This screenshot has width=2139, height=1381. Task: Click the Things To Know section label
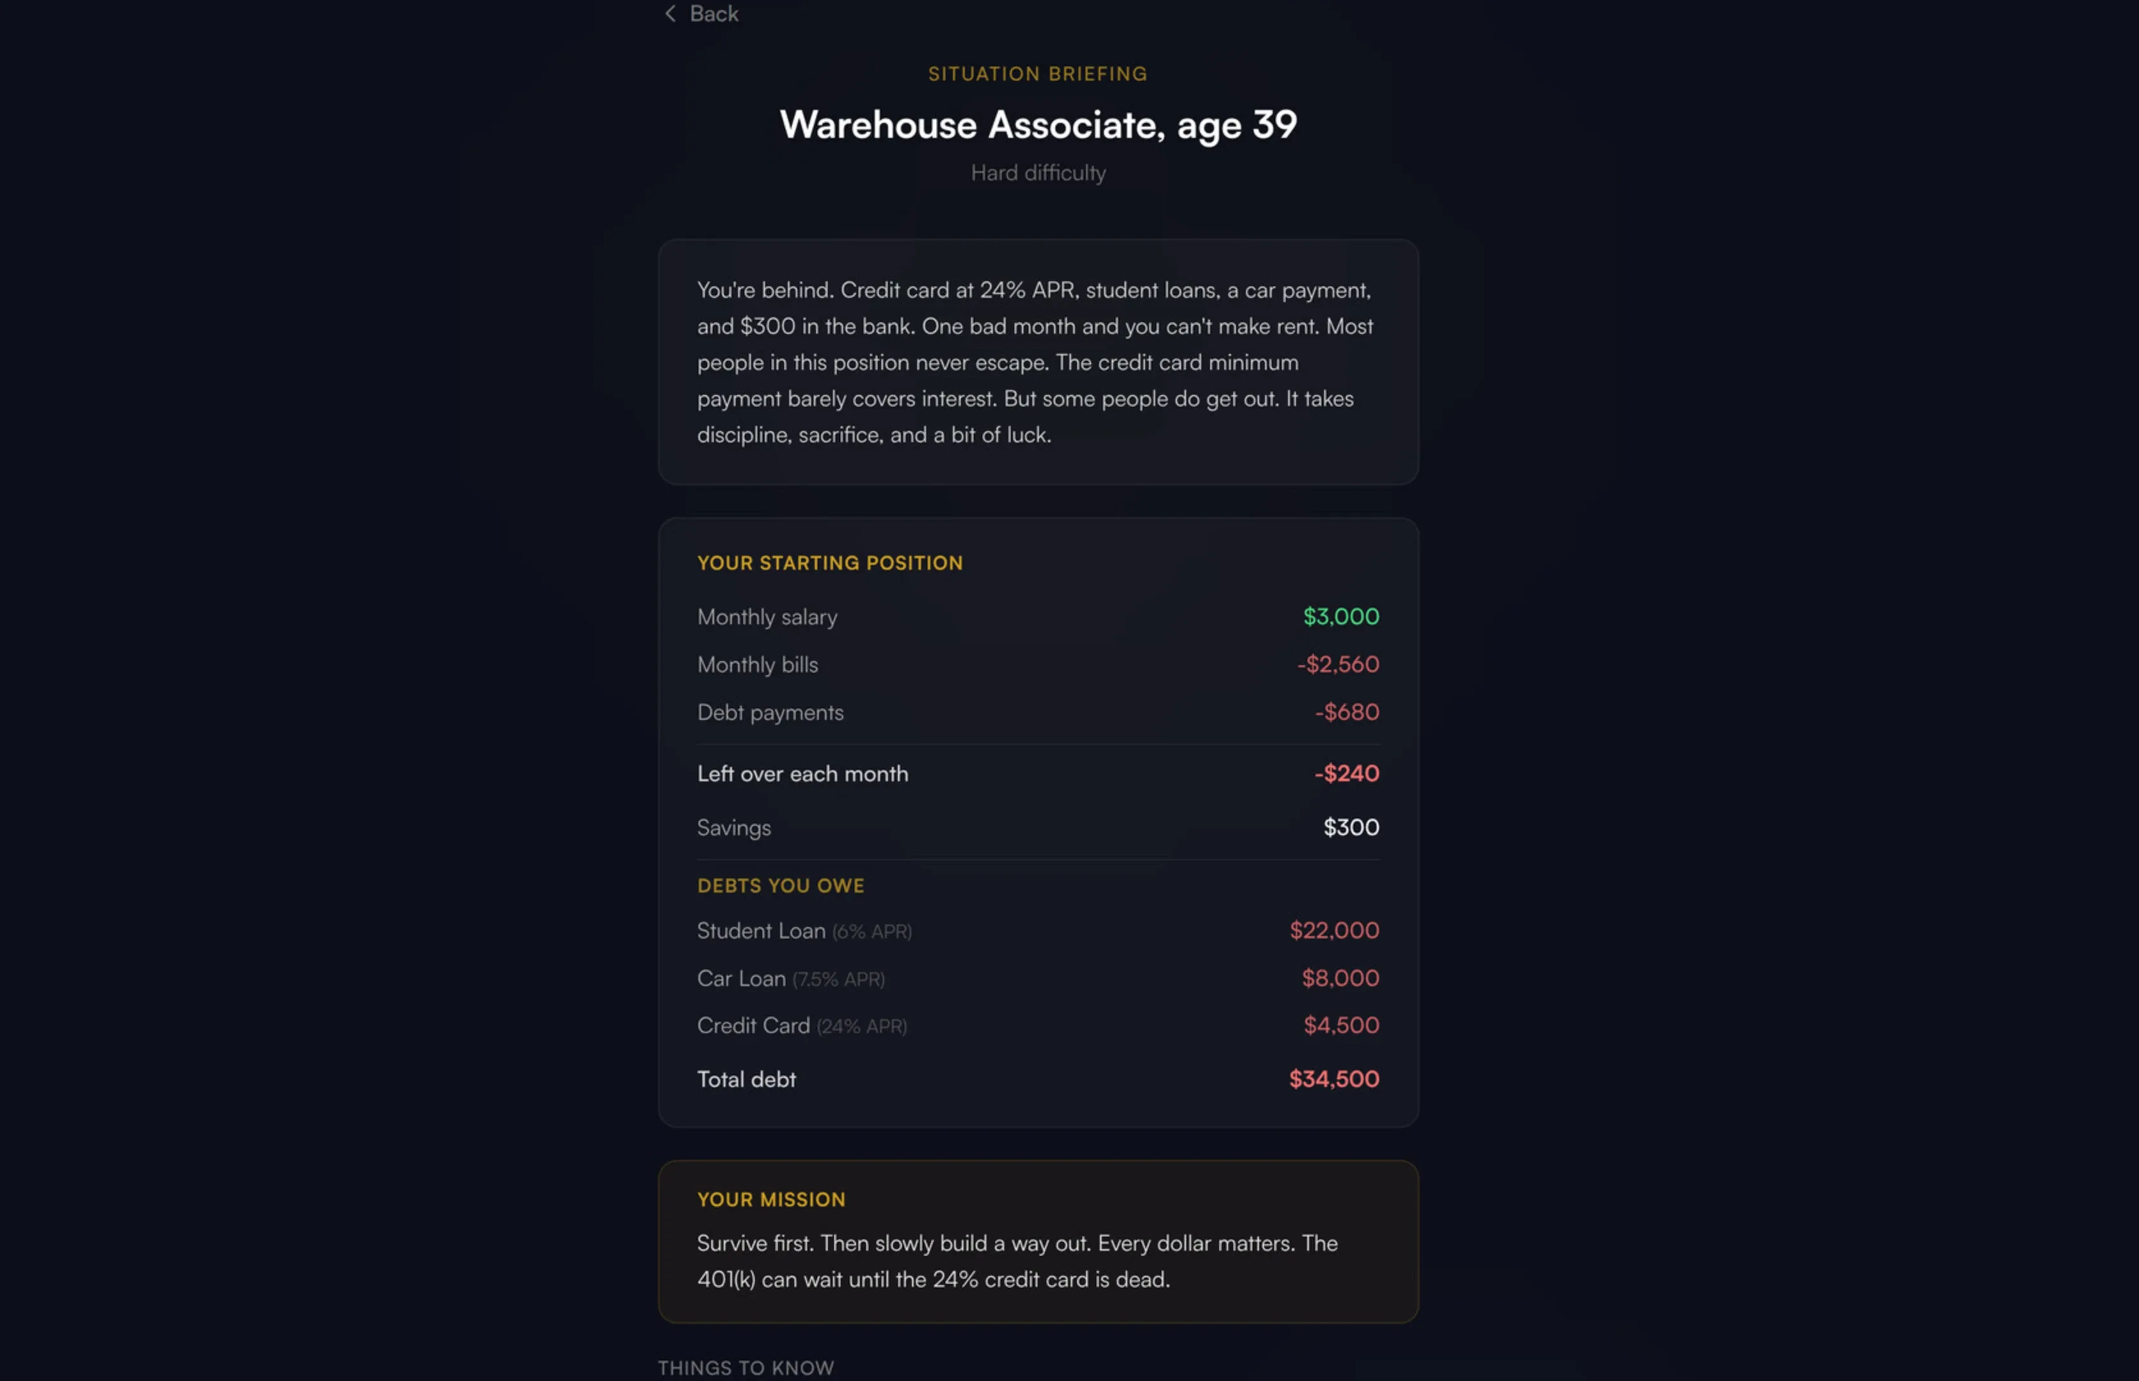pos(746,1368)
